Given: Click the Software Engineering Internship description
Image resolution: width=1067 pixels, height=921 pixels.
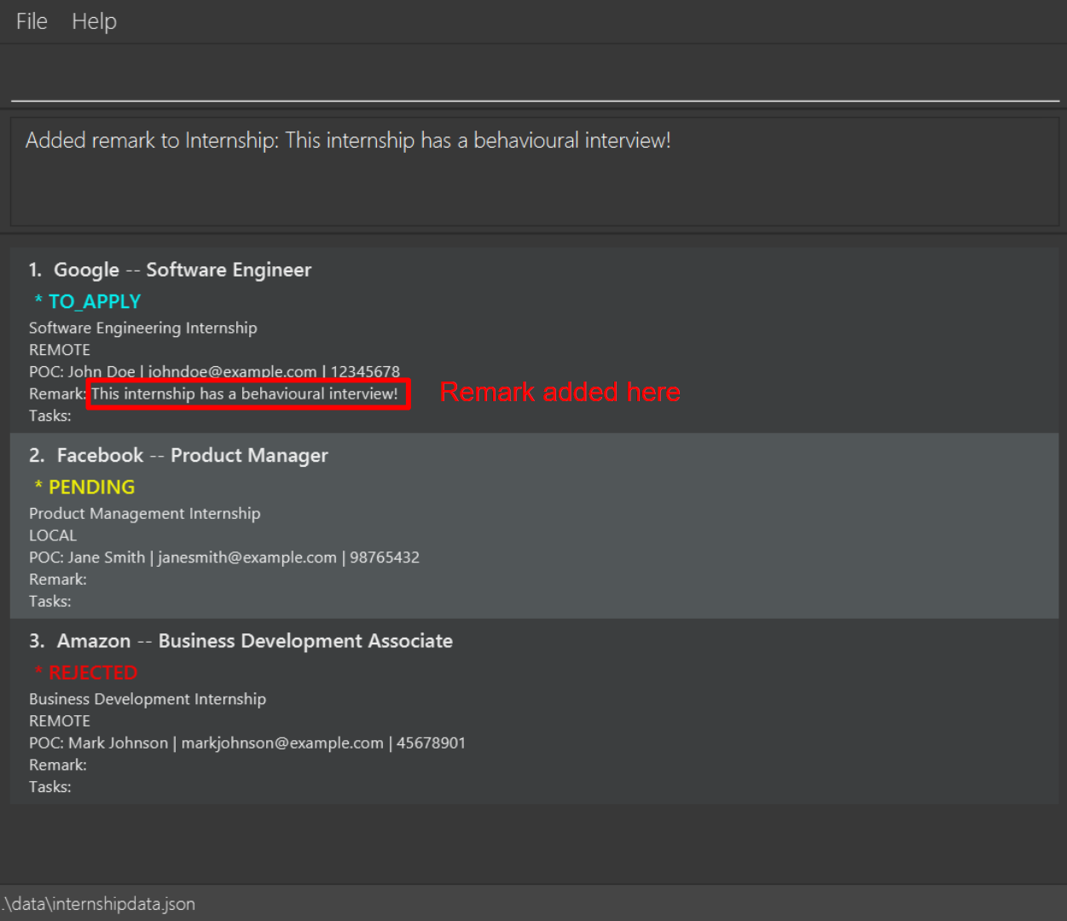Looking at the screenshot, I should 142,328.
